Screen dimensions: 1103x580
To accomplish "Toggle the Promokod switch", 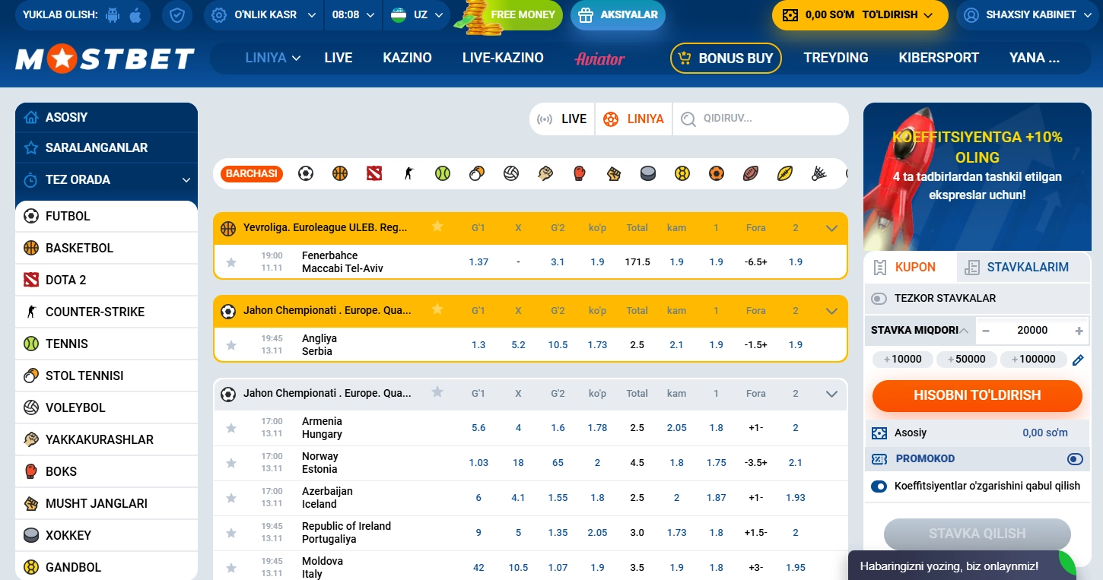I will [x=1074, y=459].
